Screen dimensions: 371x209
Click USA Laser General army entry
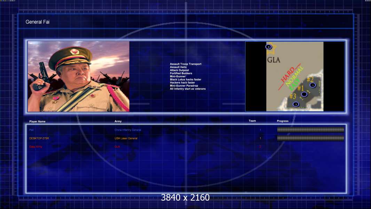coord(126,138)
